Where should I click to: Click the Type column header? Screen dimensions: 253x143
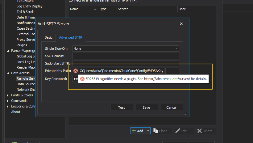pyautogui.click(x=107, y=9)
